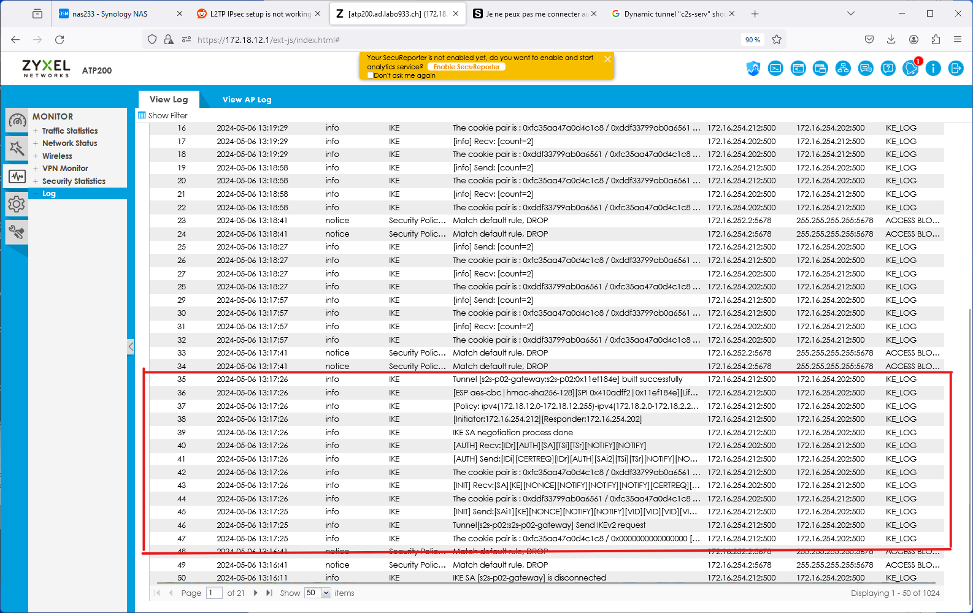
Task: Switch to the L2TP IPsec setup browser tab
Action: tap(258, 13)
